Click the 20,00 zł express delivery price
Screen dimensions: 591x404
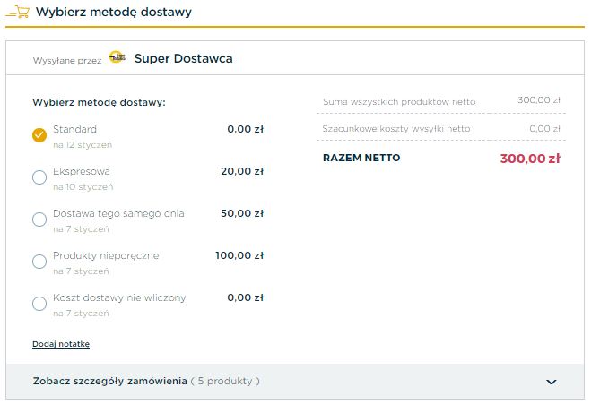click(x=242, y=171)
